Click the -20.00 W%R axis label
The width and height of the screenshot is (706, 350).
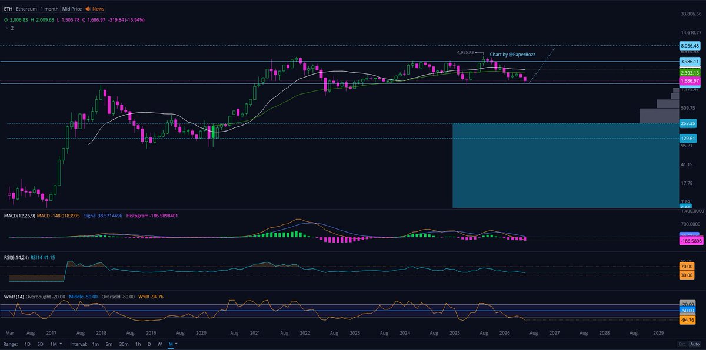click(x=688, y=303)
